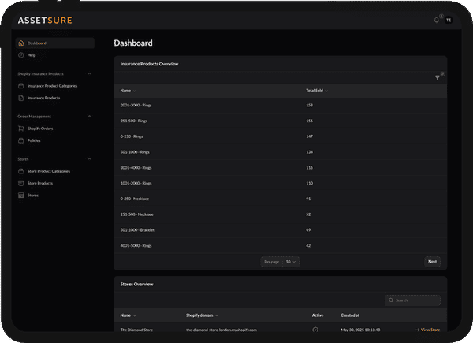The image size is (473, 343).
Task: Collapse the Stores sidebar group
Action: coord(89,158)
